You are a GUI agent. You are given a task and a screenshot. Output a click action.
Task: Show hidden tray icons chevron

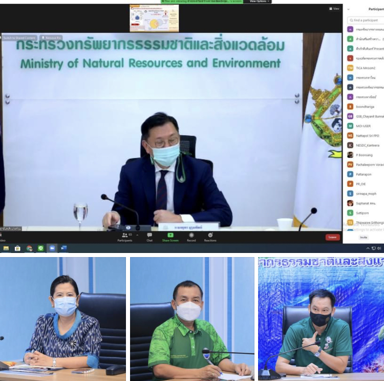pos(368,248)
